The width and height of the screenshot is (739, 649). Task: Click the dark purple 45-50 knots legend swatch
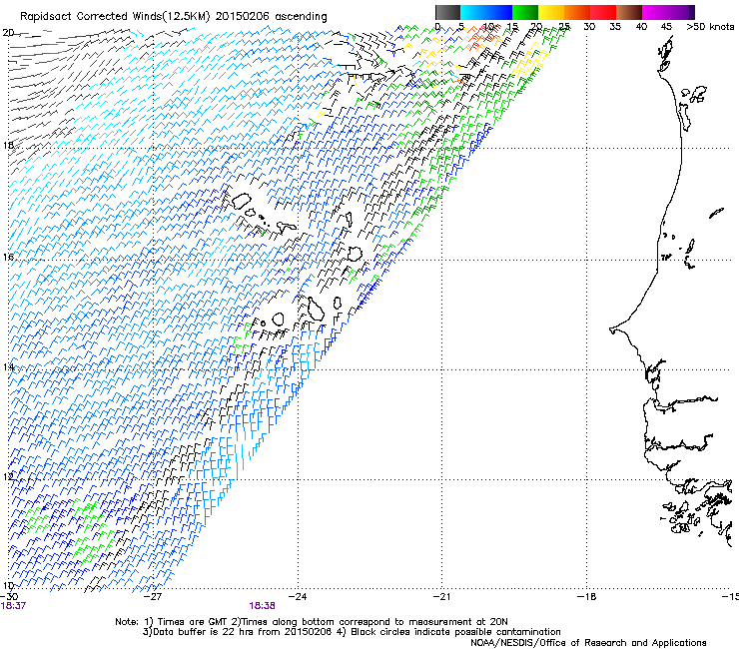(x=681, y=12)
